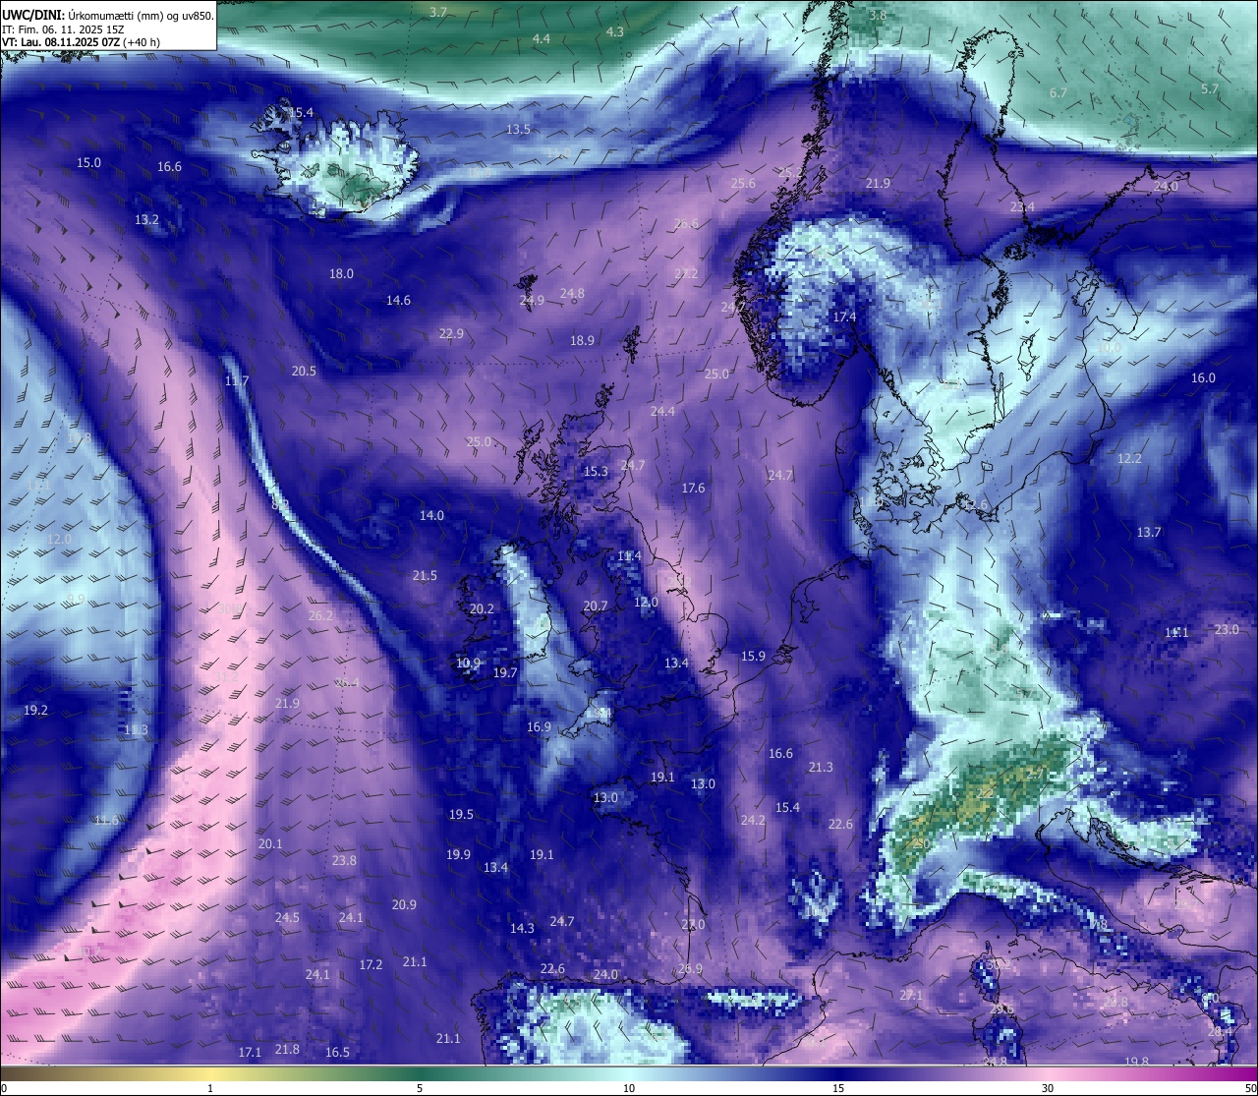Click the 13.5 value east of Iceland
Screen dimensions: 1258x1096
point(518,130)
